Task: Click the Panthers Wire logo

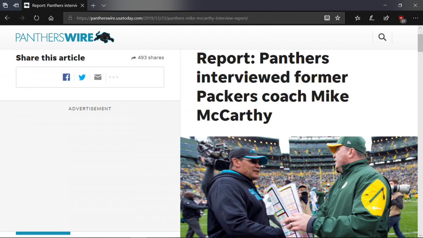Action: 65,37
